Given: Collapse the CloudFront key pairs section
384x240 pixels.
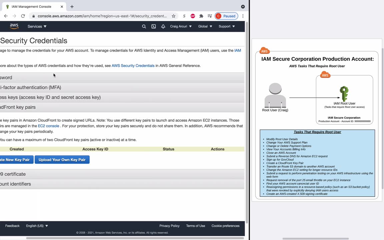Looking at the screenshot, I should pos(122,107).
